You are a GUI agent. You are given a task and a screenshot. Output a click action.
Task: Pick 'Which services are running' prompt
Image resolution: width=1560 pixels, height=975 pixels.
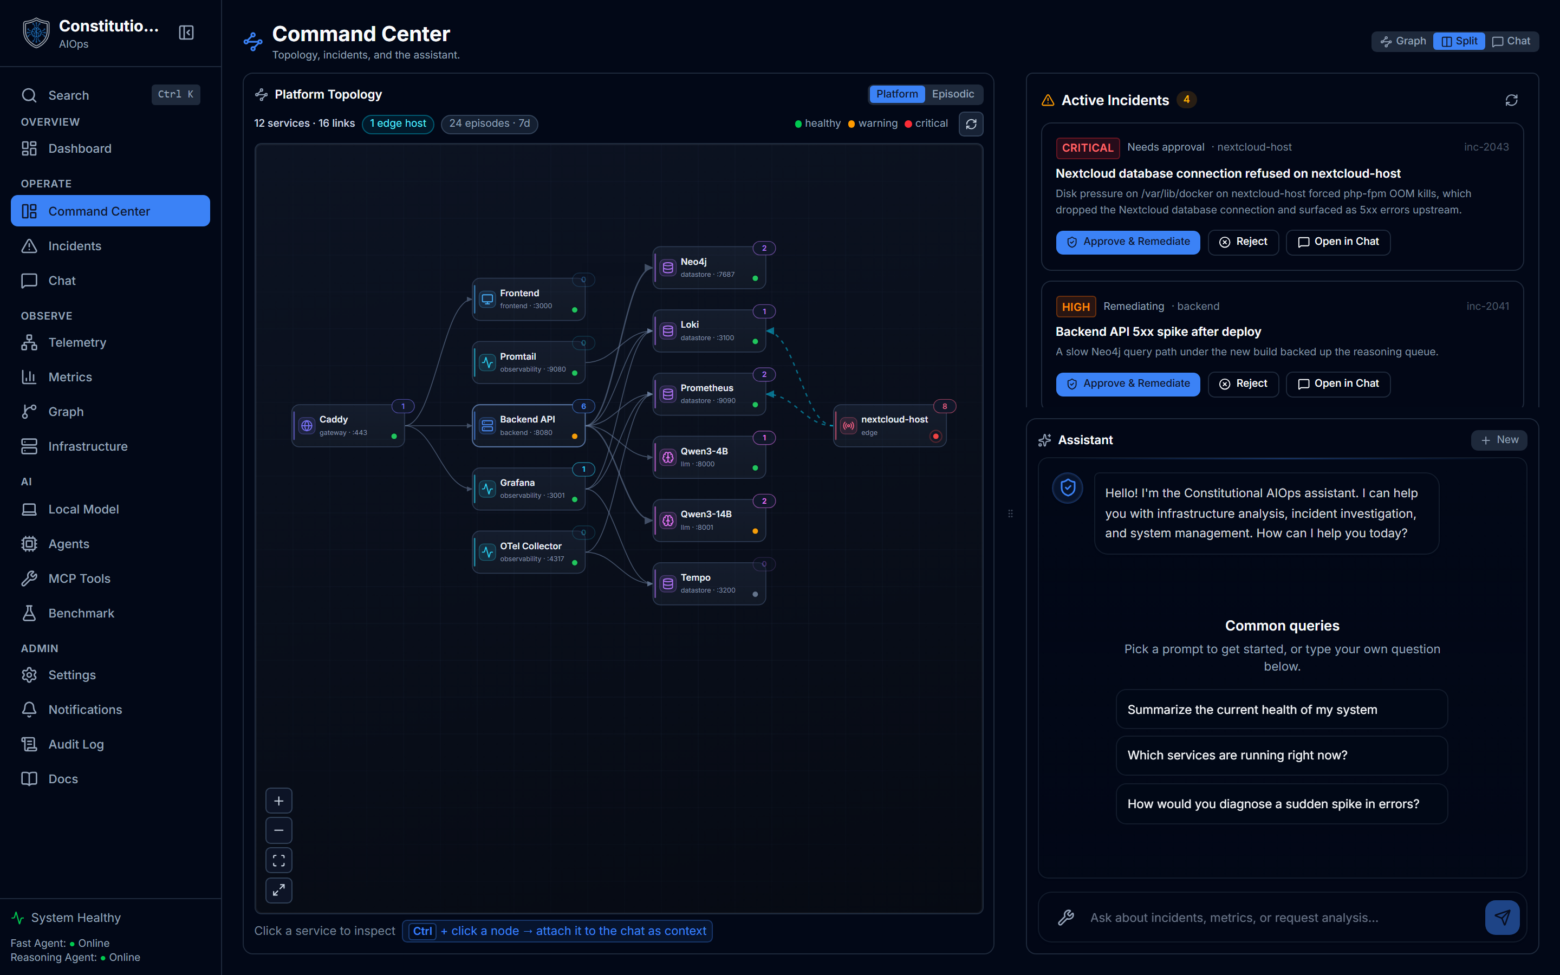pyautogui.click(x=1282, y=755)
